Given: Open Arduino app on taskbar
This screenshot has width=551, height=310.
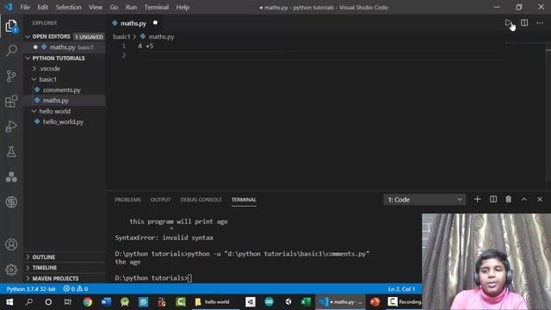Looking at the screenshot, I should 269,302.
